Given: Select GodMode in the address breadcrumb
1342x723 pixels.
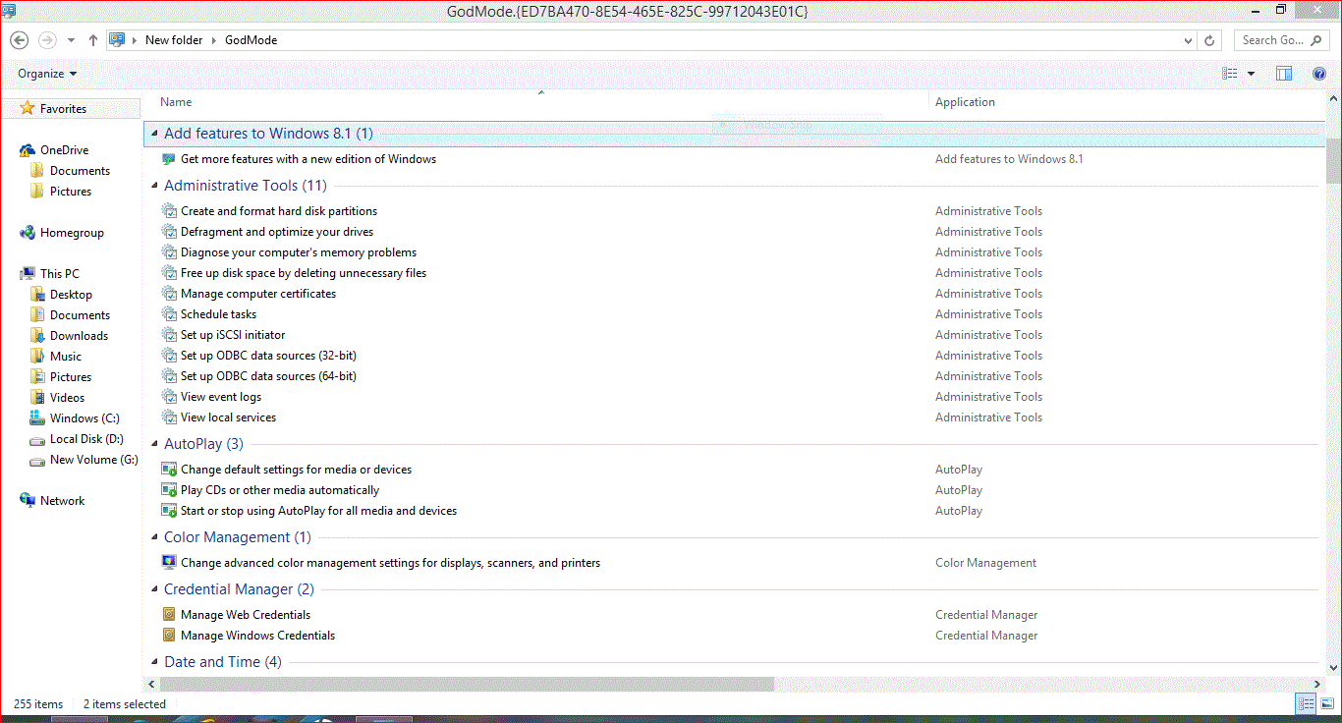Looking at the screenshot, I should pyautogui.click(x=251, y=40).
